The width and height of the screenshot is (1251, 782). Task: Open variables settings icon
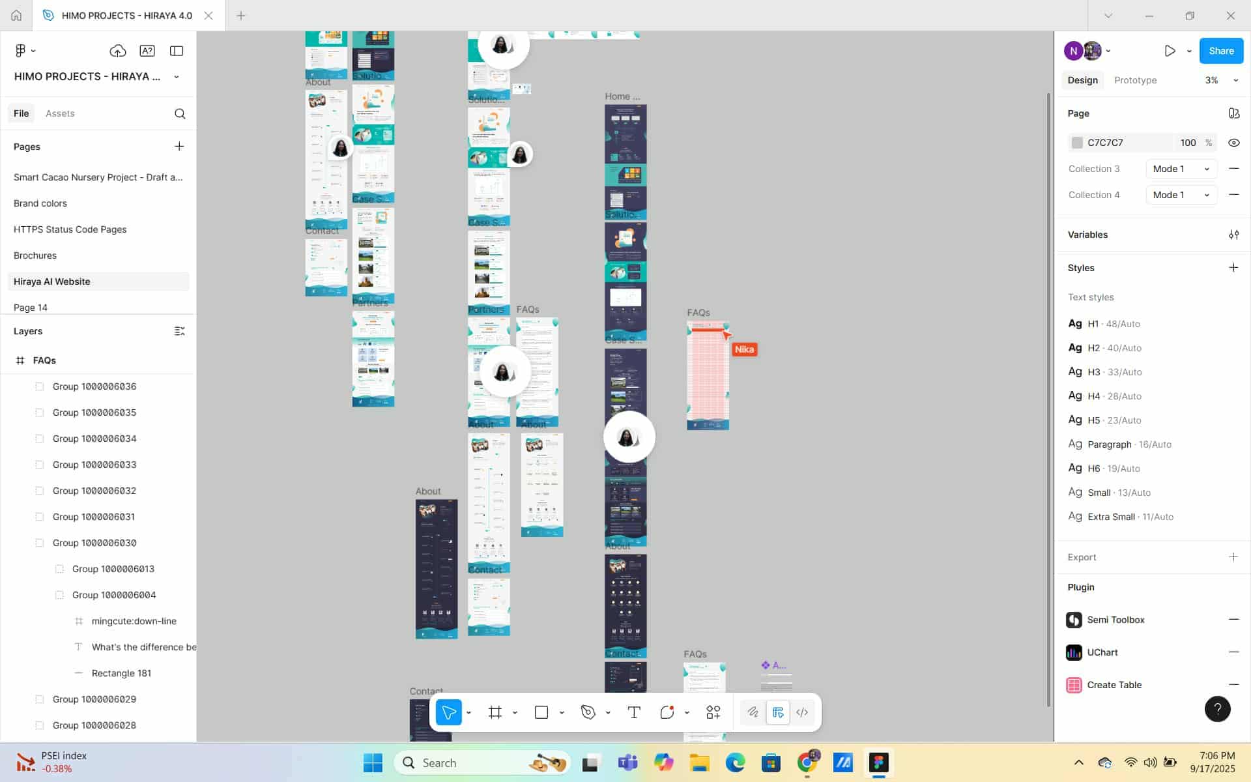[x=1233, y=235]
